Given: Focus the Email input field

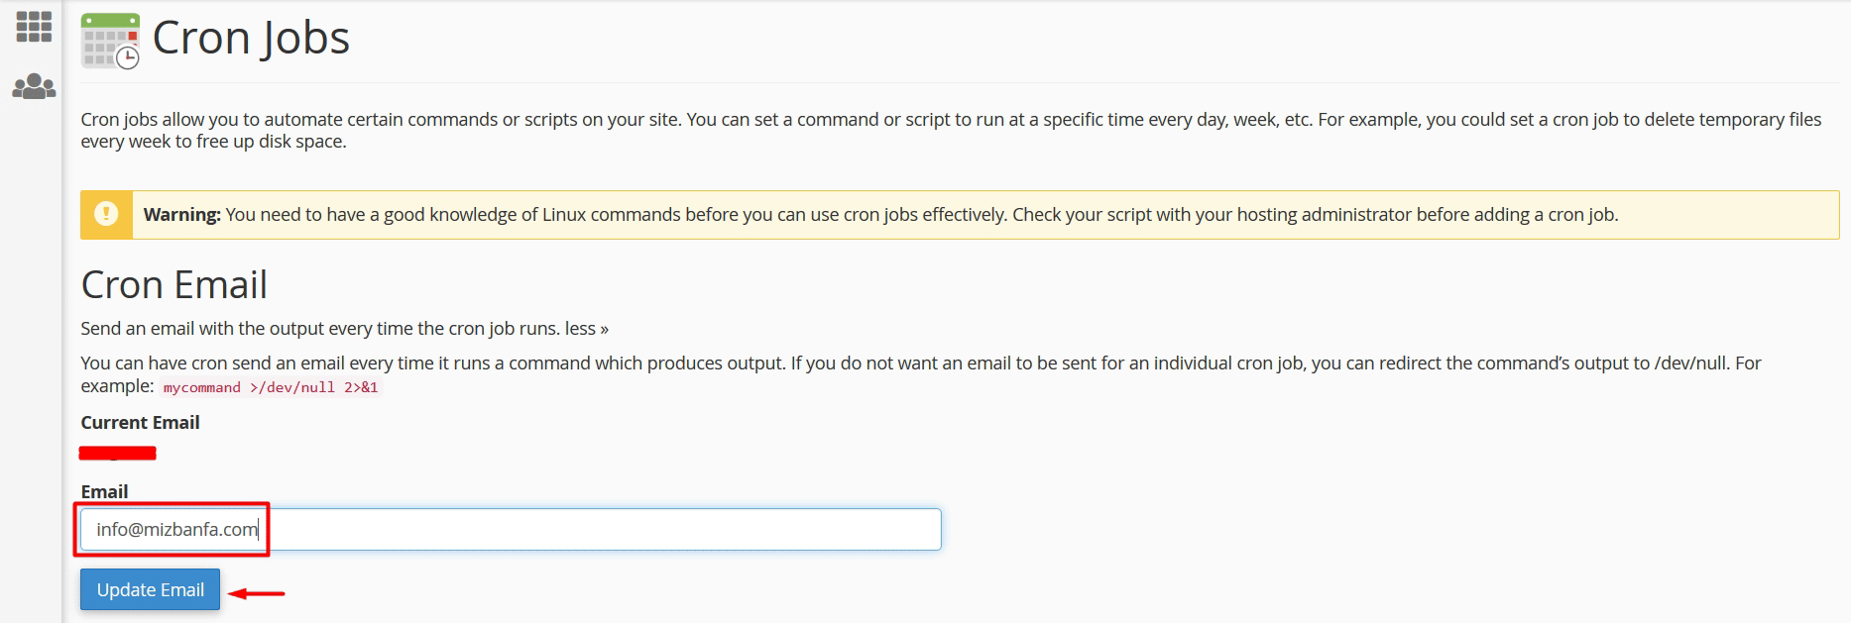Looking at the screenshot, I should [511, 529].
